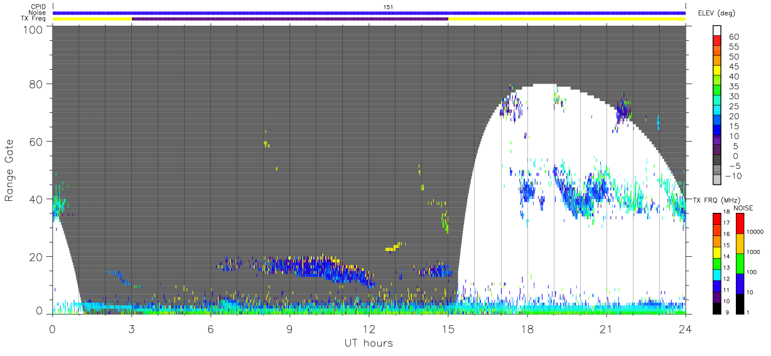Image resolution: width=771 pixels, height=356 pixels.
Task: Select green NOISE swatch 100–1000
Action: 739,263
